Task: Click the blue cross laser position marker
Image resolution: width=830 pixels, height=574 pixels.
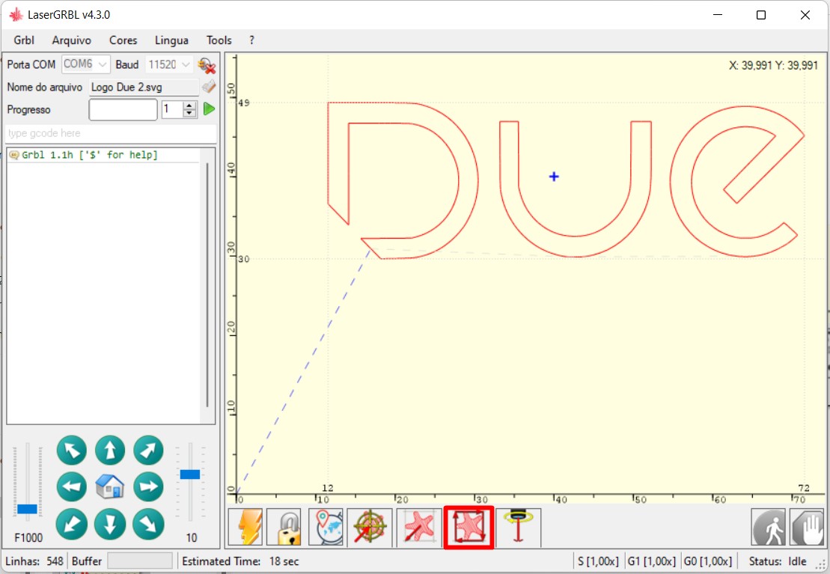Action: tap(554, 177)
